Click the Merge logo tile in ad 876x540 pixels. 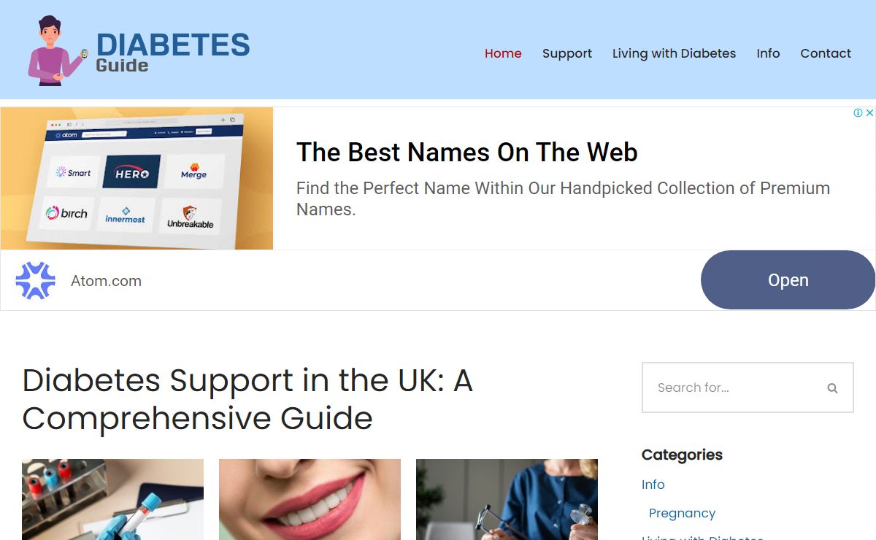click(x=194, y=172)
